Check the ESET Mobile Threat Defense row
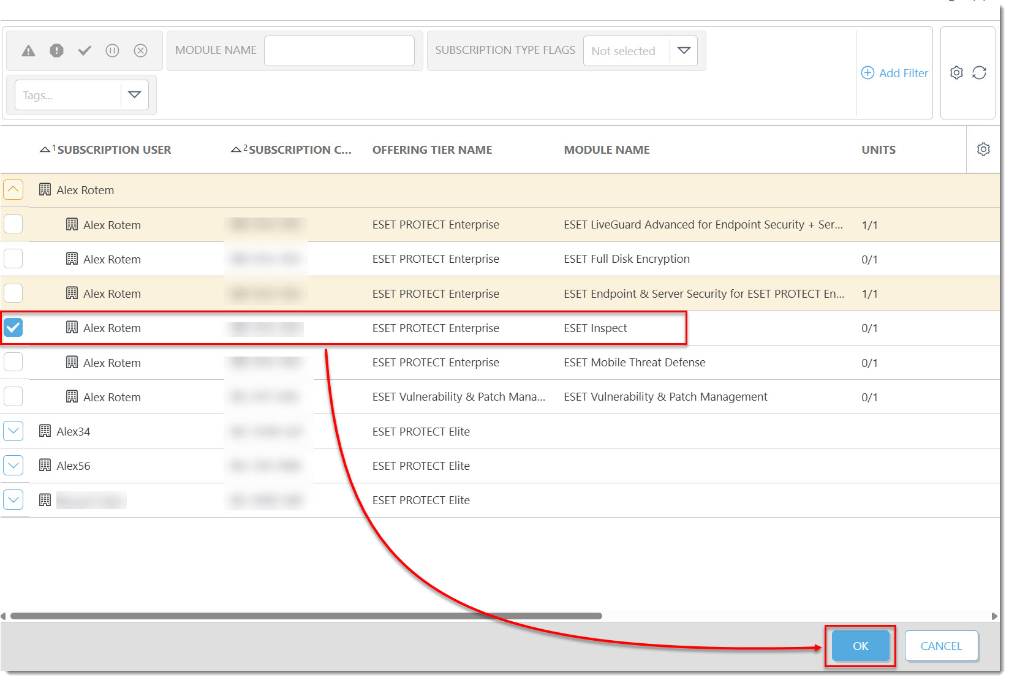The width and height of the screenshot is (1009, 680). 13,362
